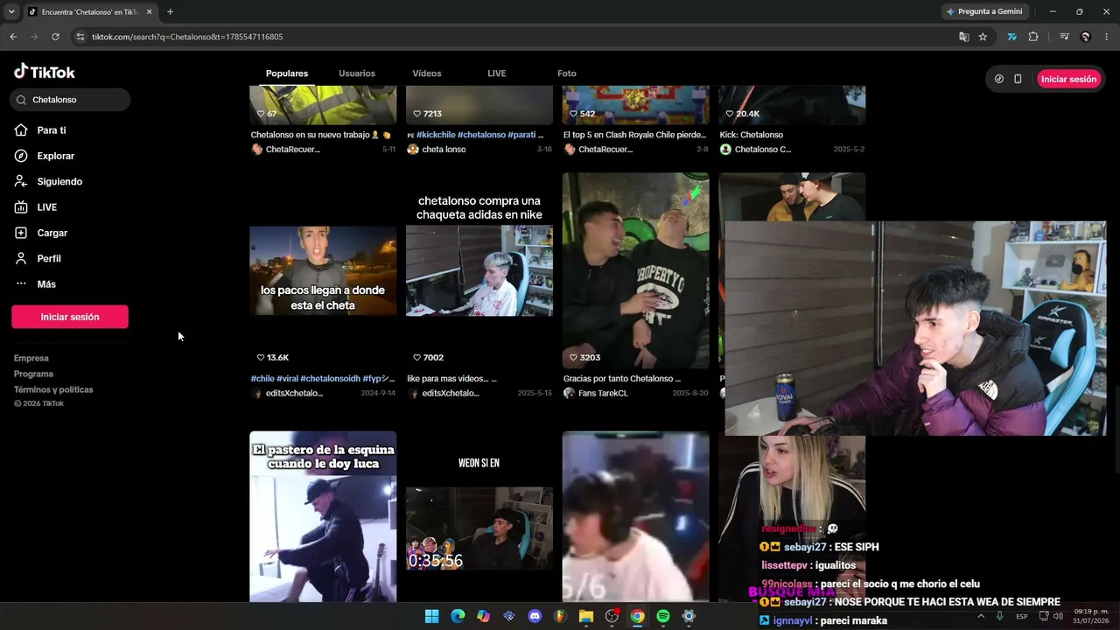Viewport: 1120px width, 630px height.
Task: Open 'El pastero de la esquina' video
Action: (x=323, y=516)
